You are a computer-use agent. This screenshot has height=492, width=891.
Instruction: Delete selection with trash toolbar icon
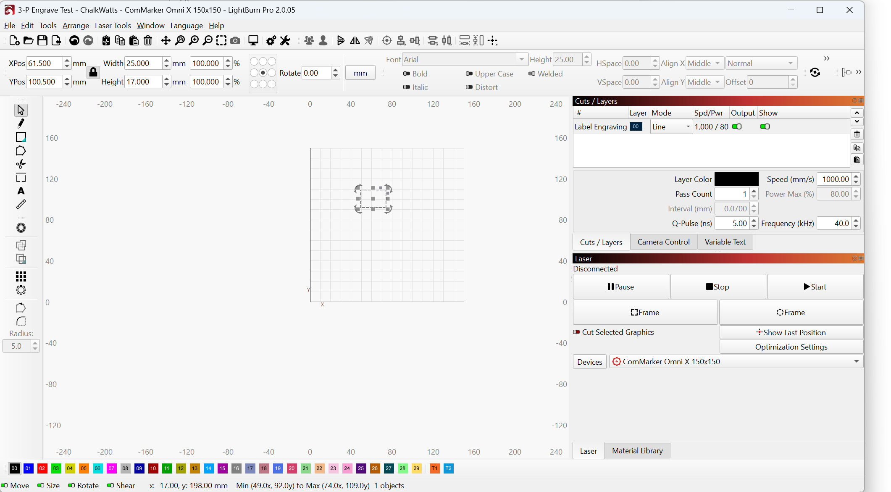click(x=148, y=41)
